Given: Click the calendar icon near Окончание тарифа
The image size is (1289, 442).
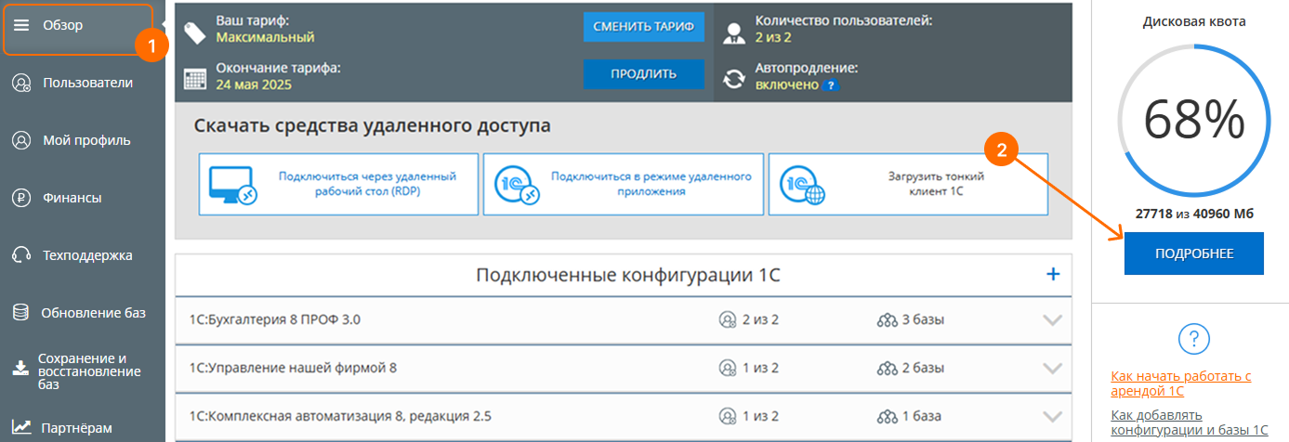Looking at the screenshot, I should pos(195,79).
